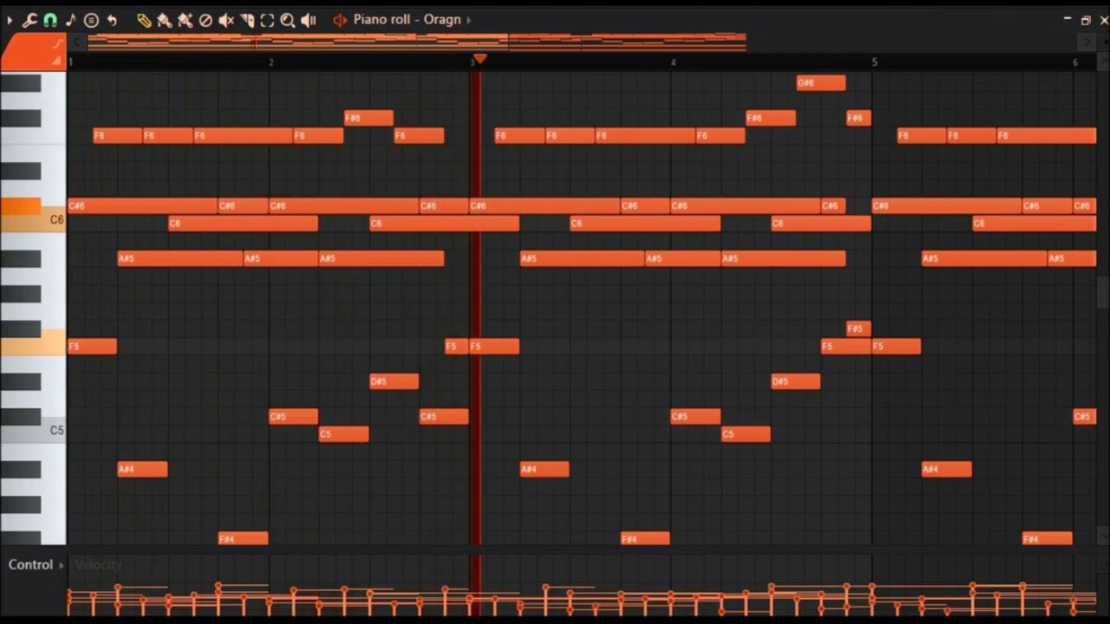The width and height of the screenshot is (1110, 624).
Task: Choose the Select tool
Action: click(x=267, y=20)
